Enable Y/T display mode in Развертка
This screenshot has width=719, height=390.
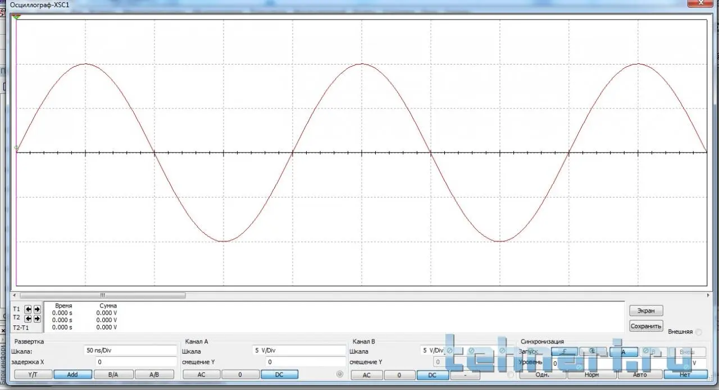[x=33, y=374]
